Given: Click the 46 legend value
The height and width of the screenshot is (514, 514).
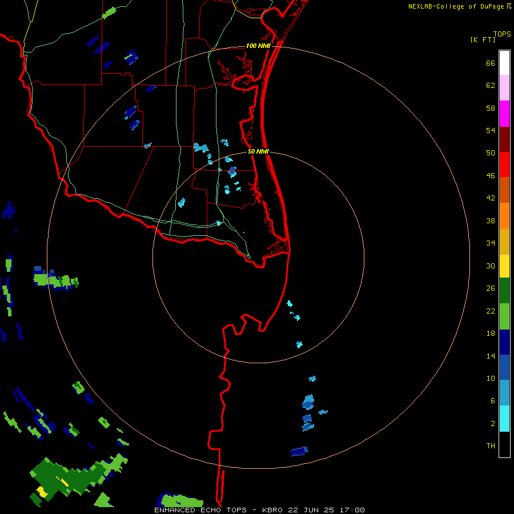Looking at the screenshot, I should 491,176.
